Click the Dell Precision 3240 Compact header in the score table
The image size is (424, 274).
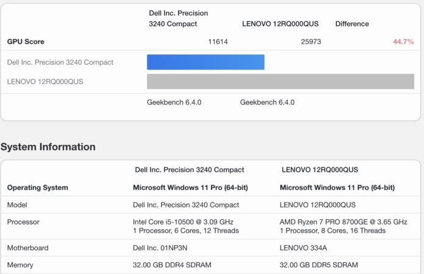click(x=178, y=18)
